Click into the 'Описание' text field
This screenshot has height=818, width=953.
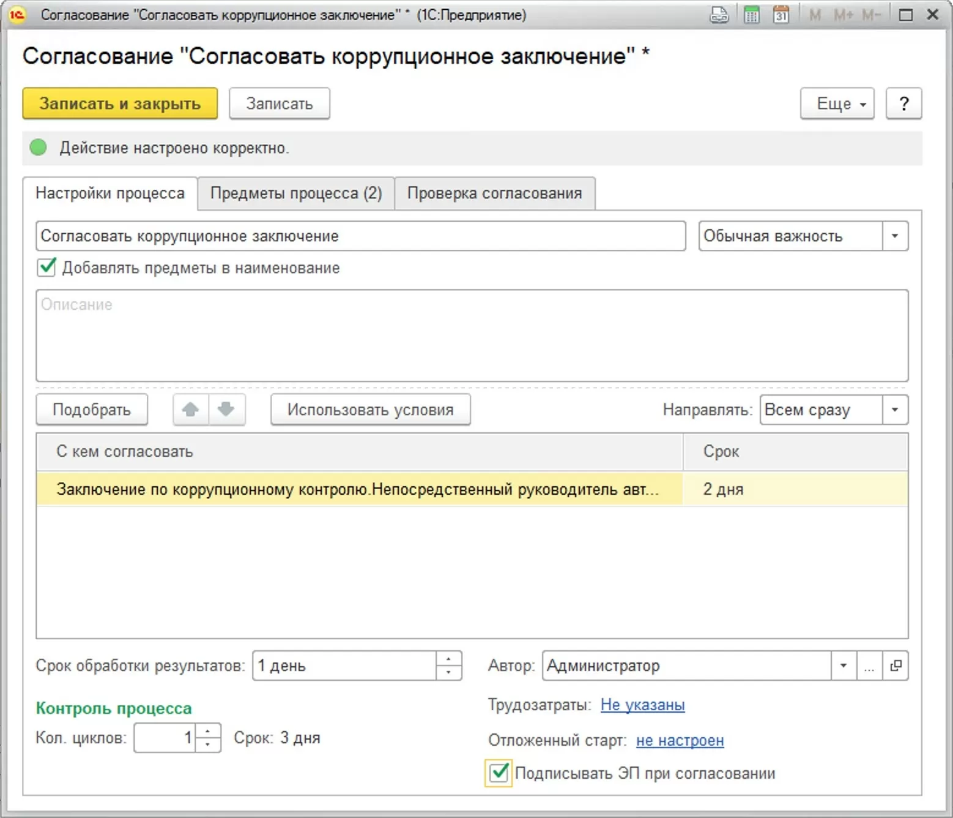(472, 336)
